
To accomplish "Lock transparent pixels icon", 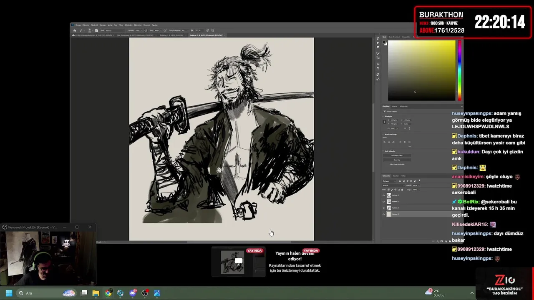I will click(388, 190).
